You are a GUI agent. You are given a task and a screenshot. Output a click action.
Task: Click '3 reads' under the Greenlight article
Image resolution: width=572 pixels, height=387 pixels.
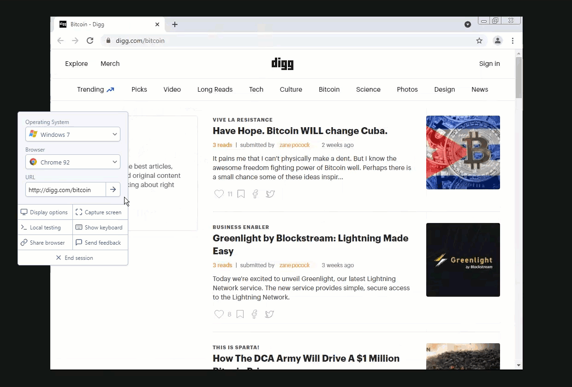click(222, 265)
